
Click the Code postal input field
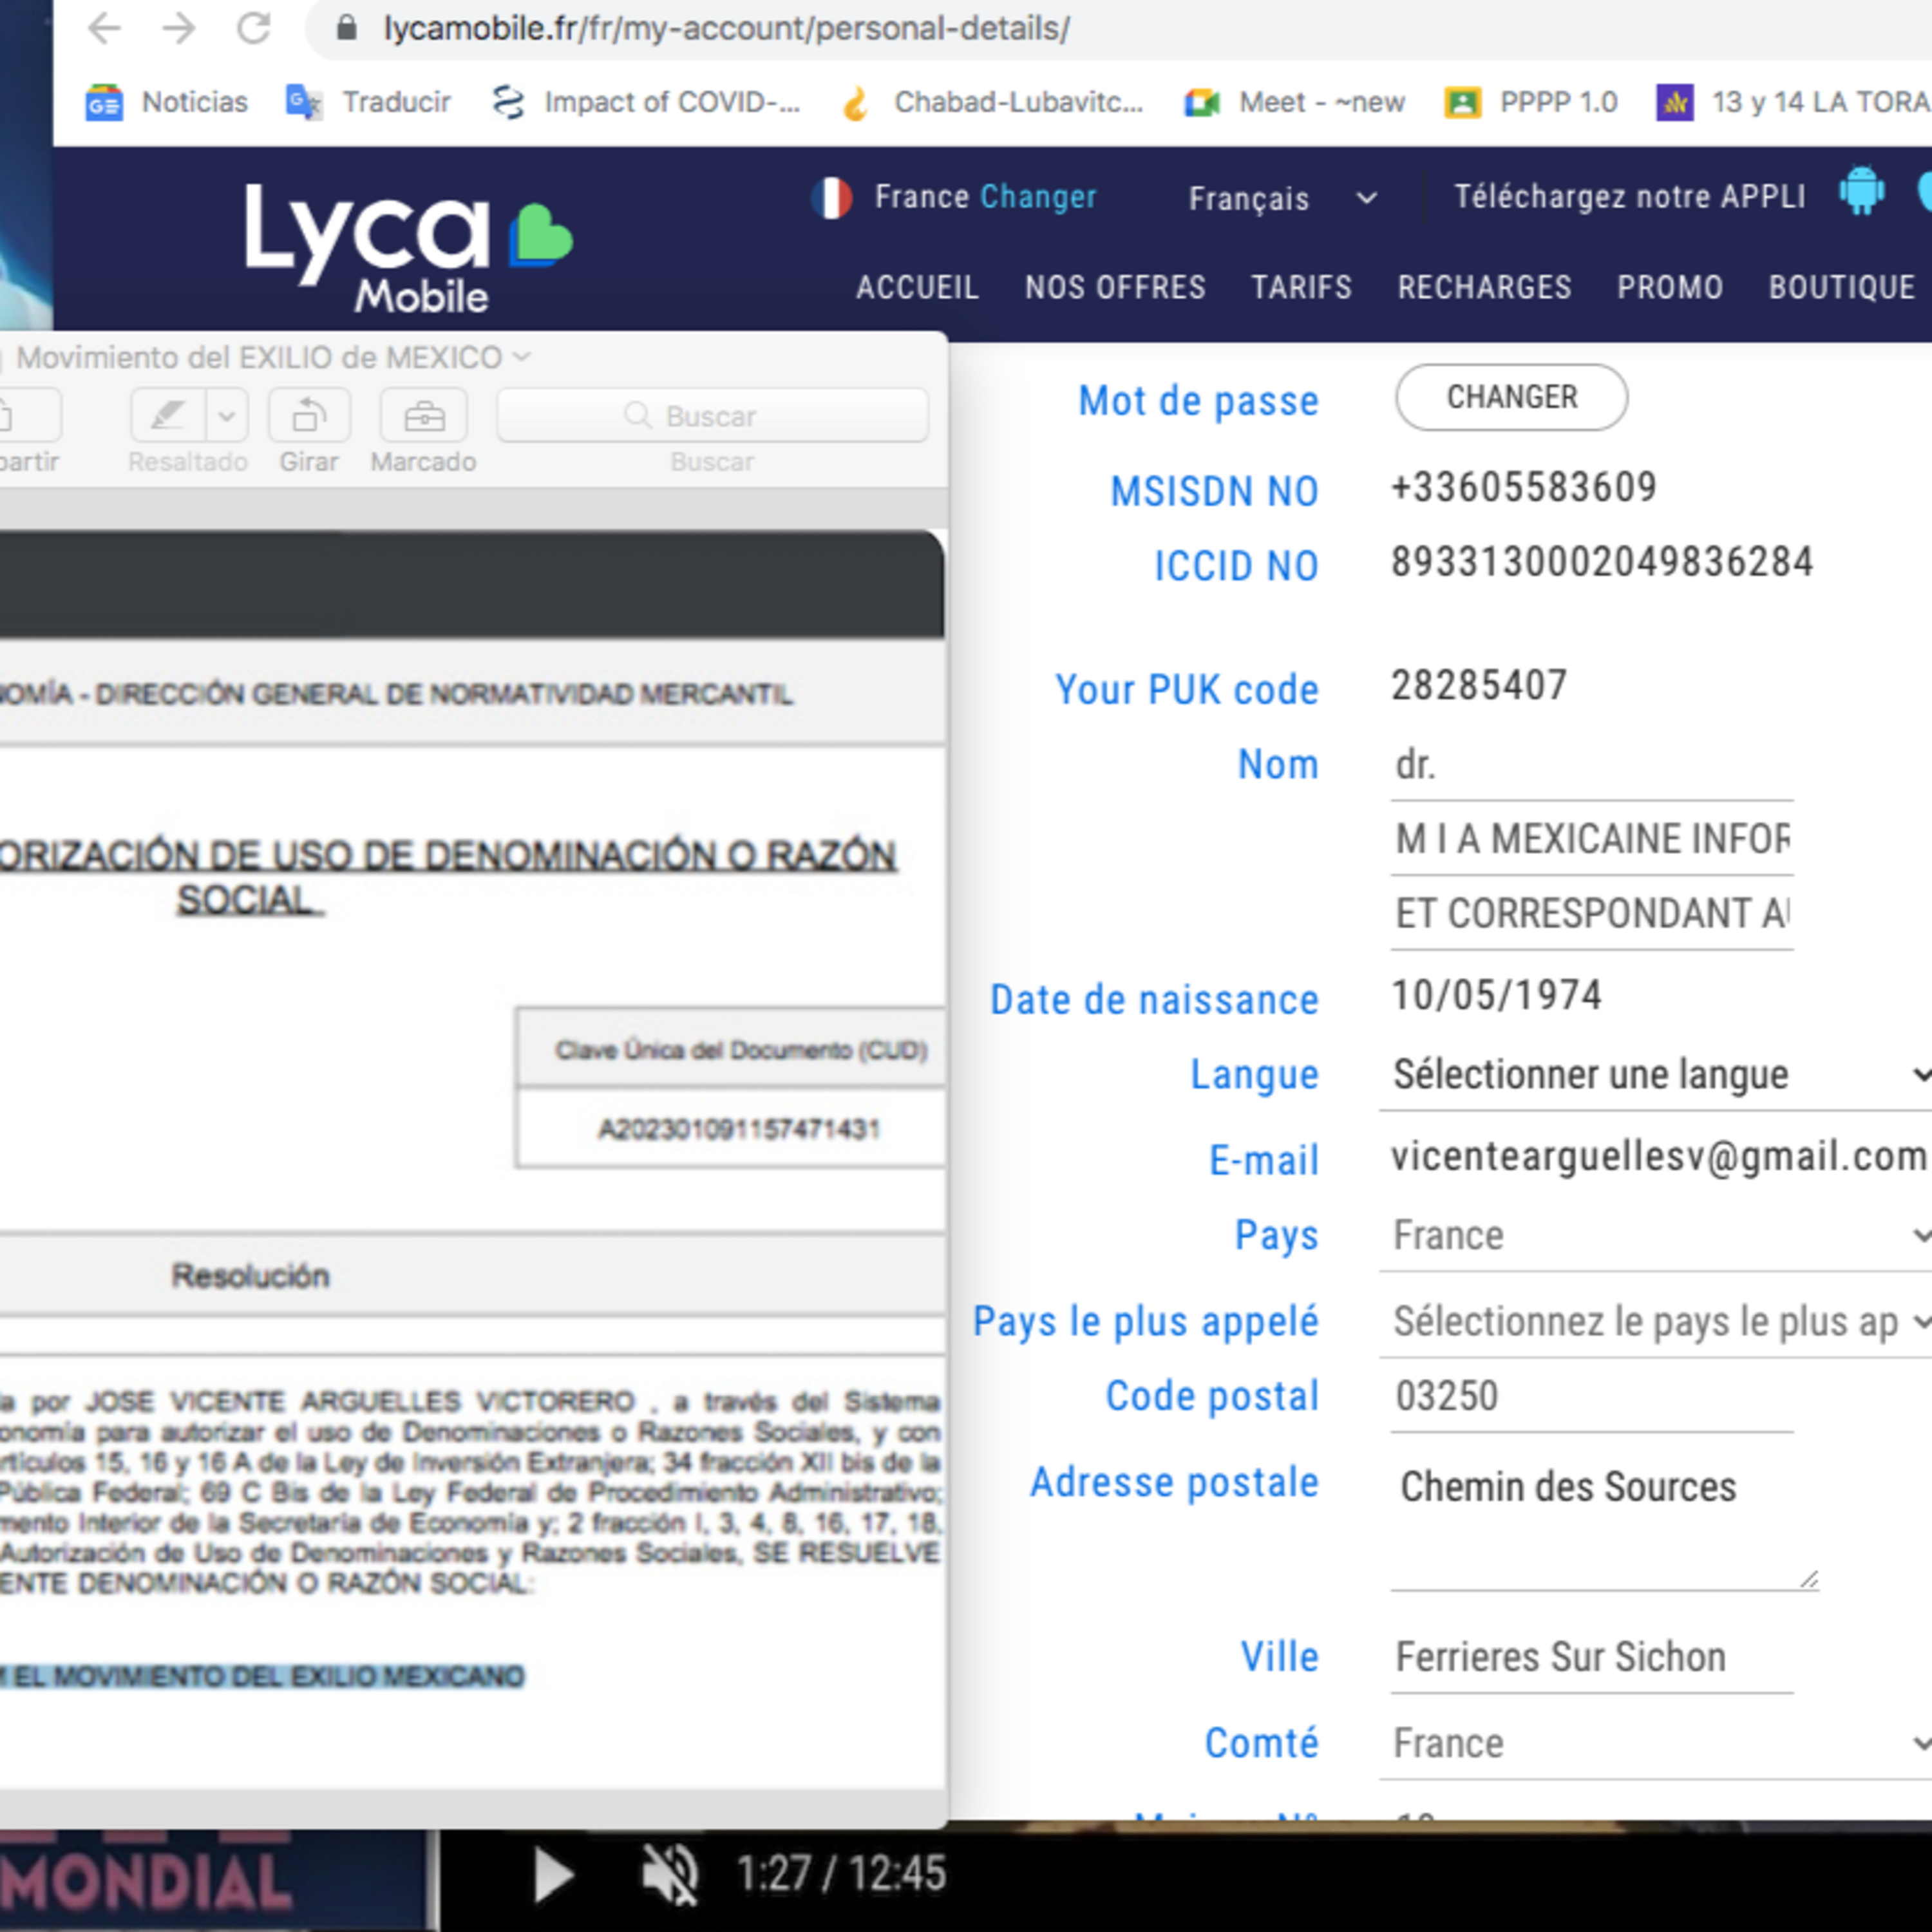pyautogui.click(x=1590, y=1396)
